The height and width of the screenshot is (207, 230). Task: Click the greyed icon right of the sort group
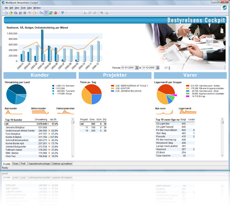point(102,13)
